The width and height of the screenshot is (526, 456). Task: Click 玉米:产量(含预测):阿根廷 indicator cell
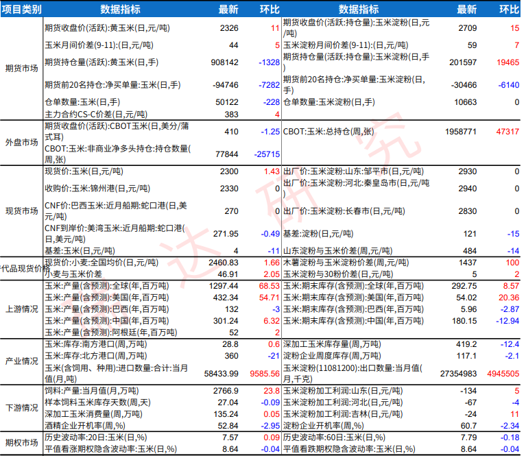pyautogui.click(x=111, y=333)
